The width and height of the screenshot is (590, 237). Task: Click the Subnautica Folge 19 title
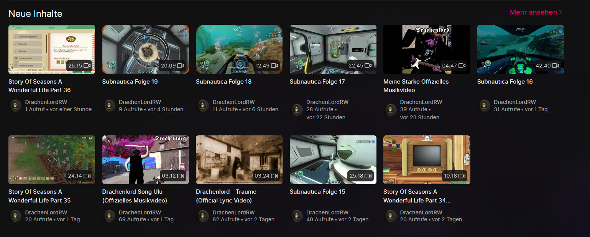tap(130, 82)
